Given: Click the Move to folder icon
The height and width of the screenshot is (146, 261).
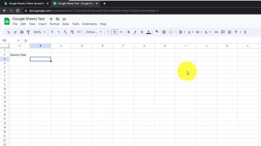Looking at the screenshot, I should [58, 19].
